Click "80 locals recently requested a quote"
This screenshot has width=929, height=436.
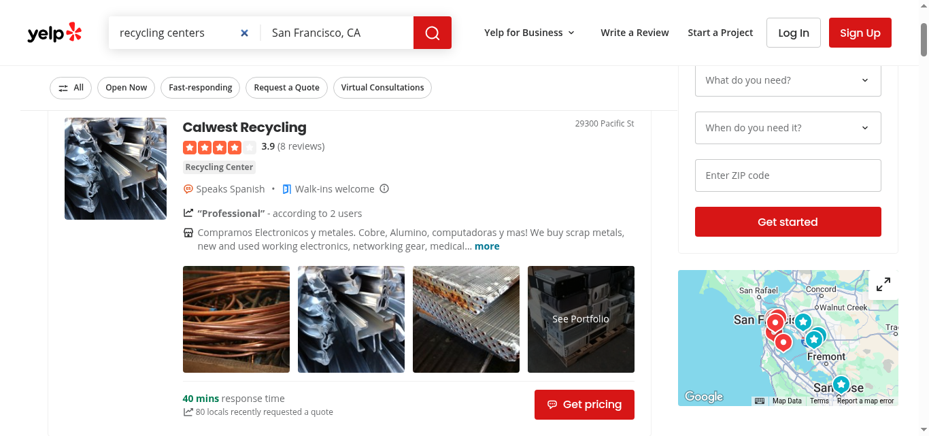(x=265, y=412)
